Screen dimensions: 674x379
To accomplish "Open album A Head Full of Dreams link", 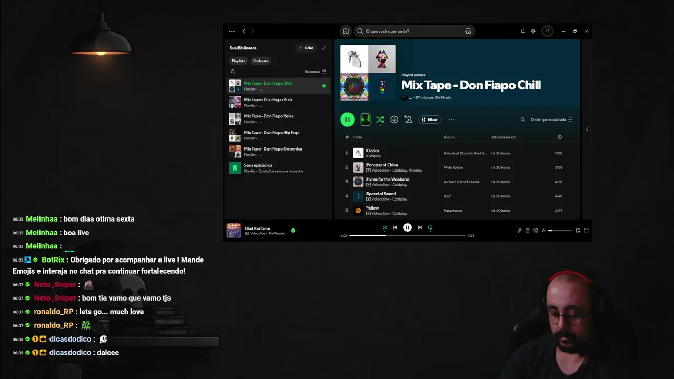I will (462, 182).
